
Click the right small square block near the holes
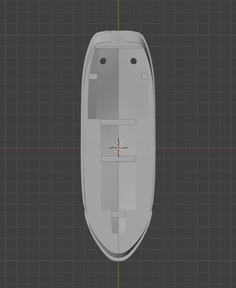coord(144,76)
